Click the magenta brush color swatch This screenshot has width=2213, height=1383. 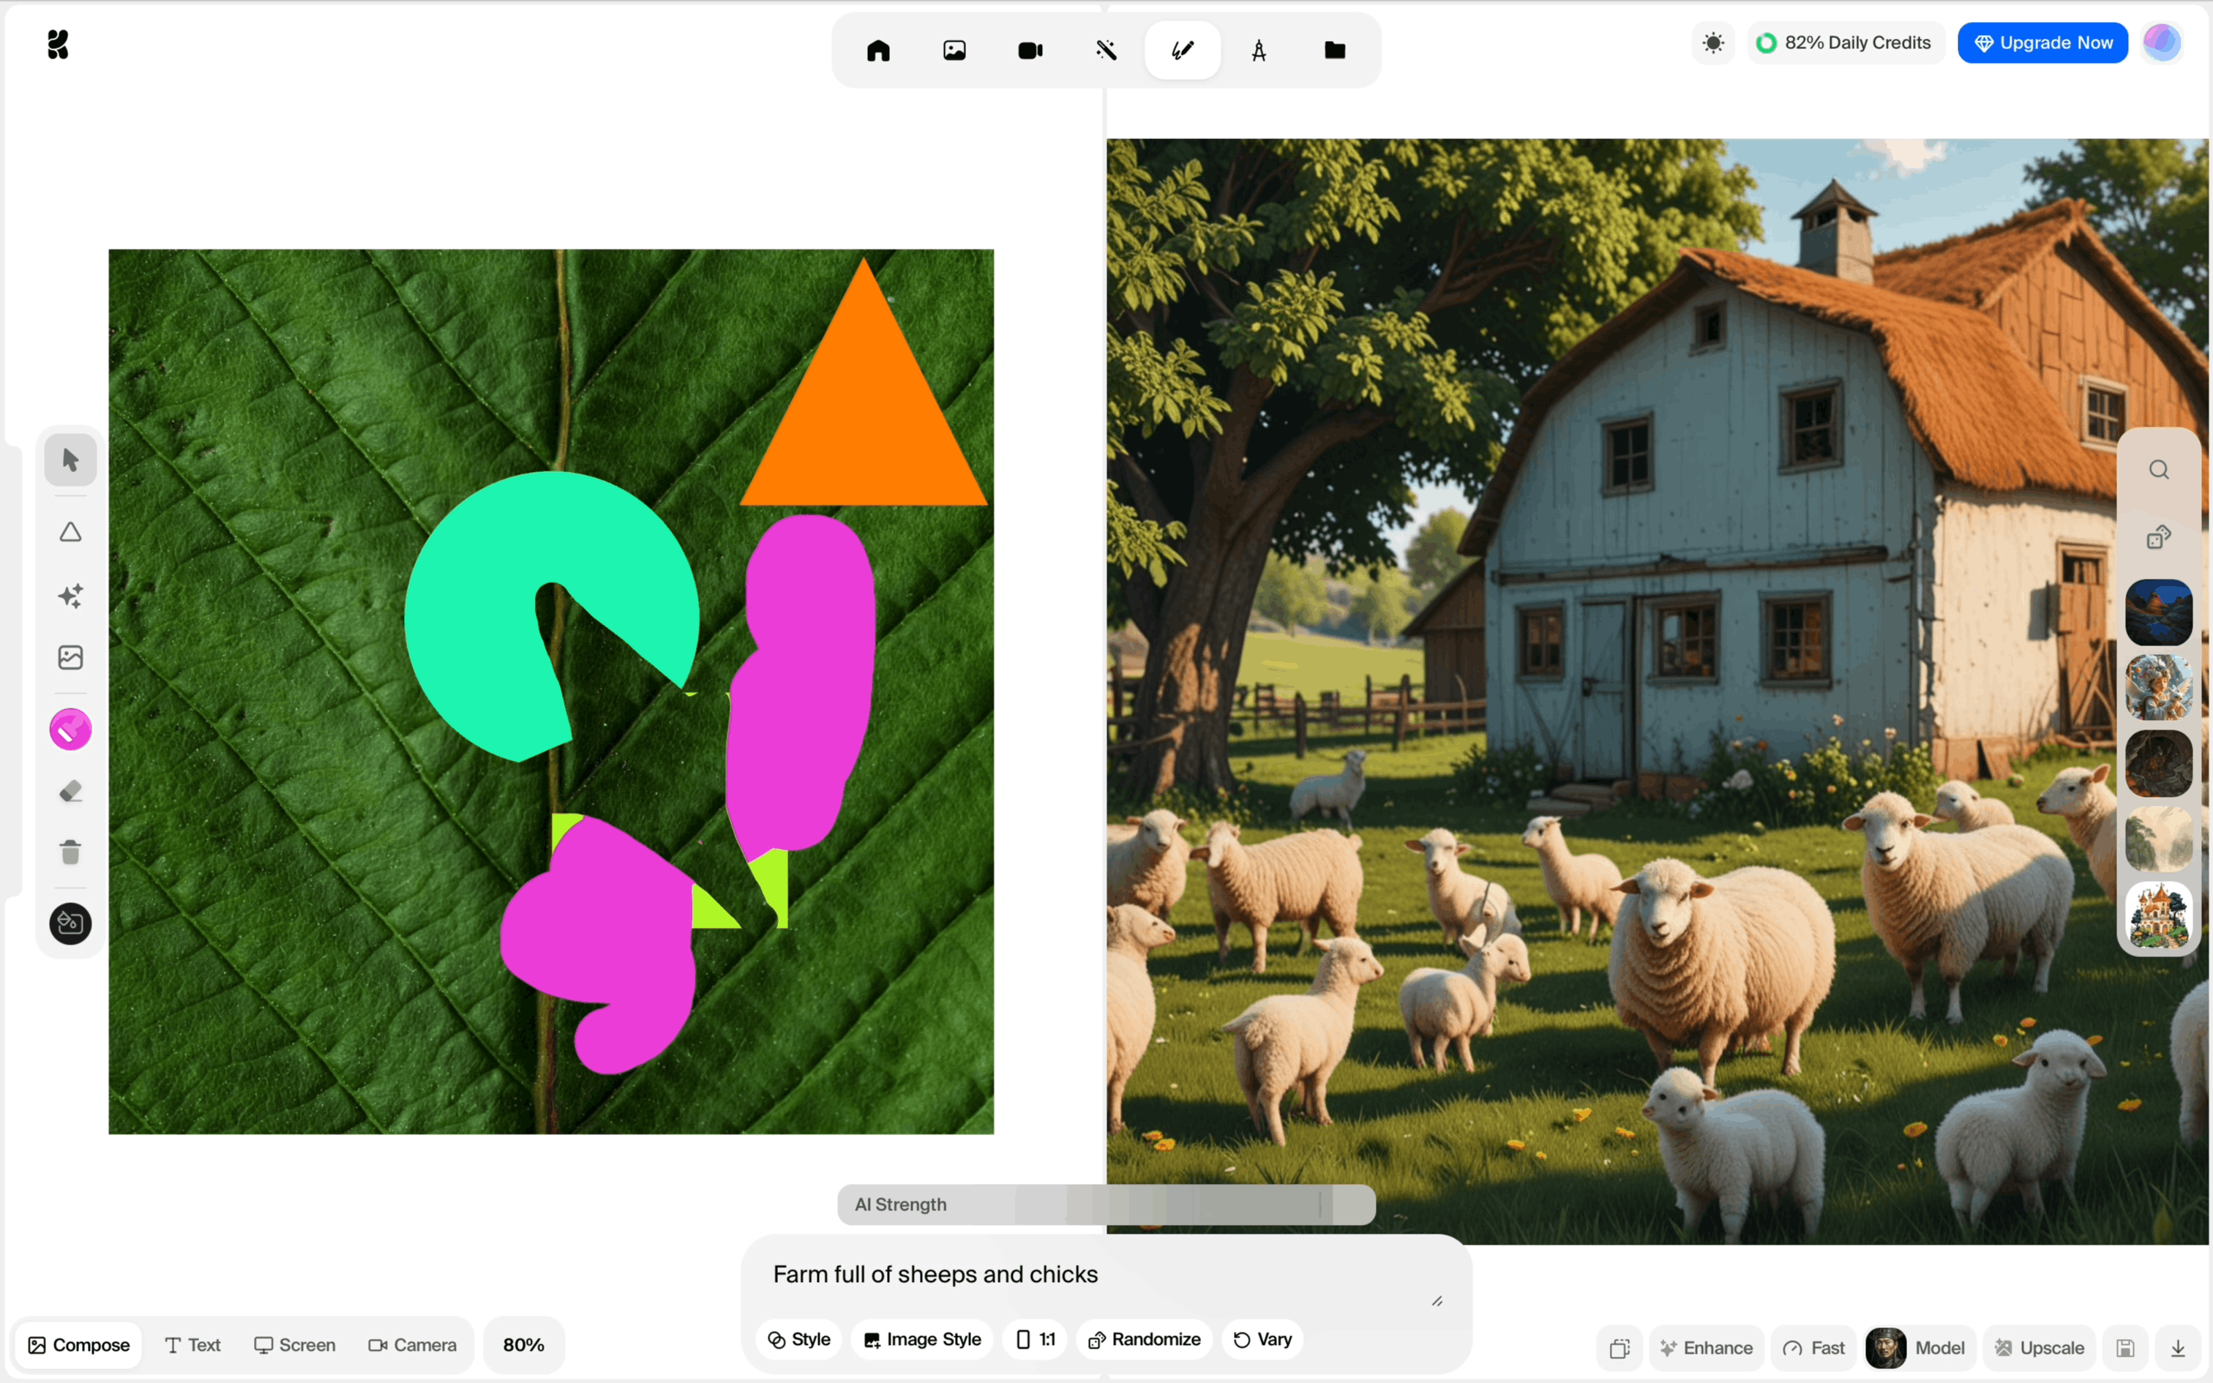(70, 730)
